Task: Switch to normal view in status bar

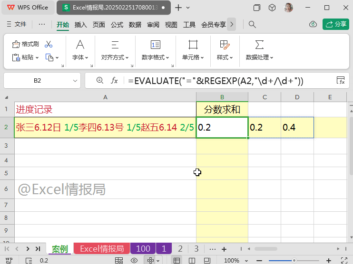Action: (176, 260)
